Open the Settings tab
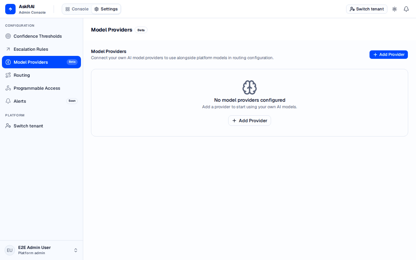The image size is (416, 260). point(106,9)
